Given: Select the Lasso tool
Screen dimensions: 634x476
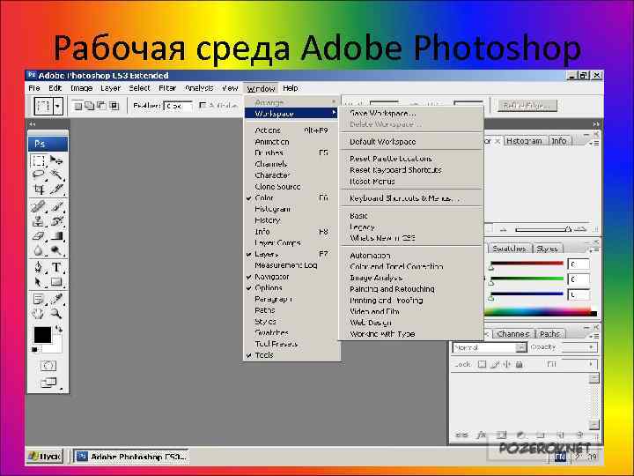Looking at the screenshot, I should [x=39, y=175].
